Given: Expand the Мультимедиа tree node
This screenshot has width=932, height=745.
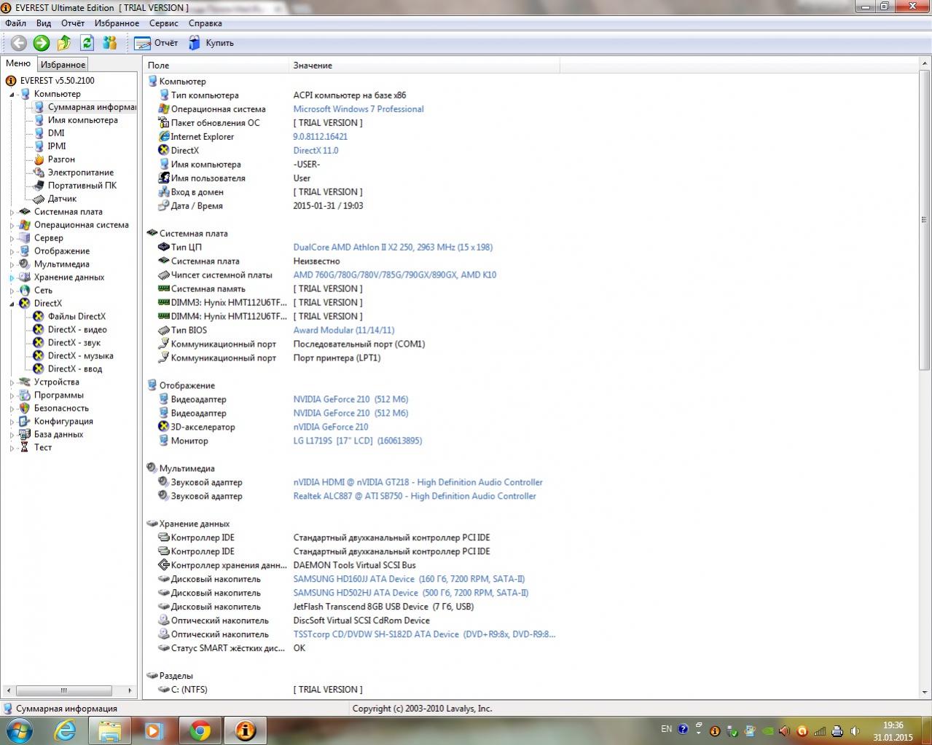Looking at the screenshot, I should point(12,264).
